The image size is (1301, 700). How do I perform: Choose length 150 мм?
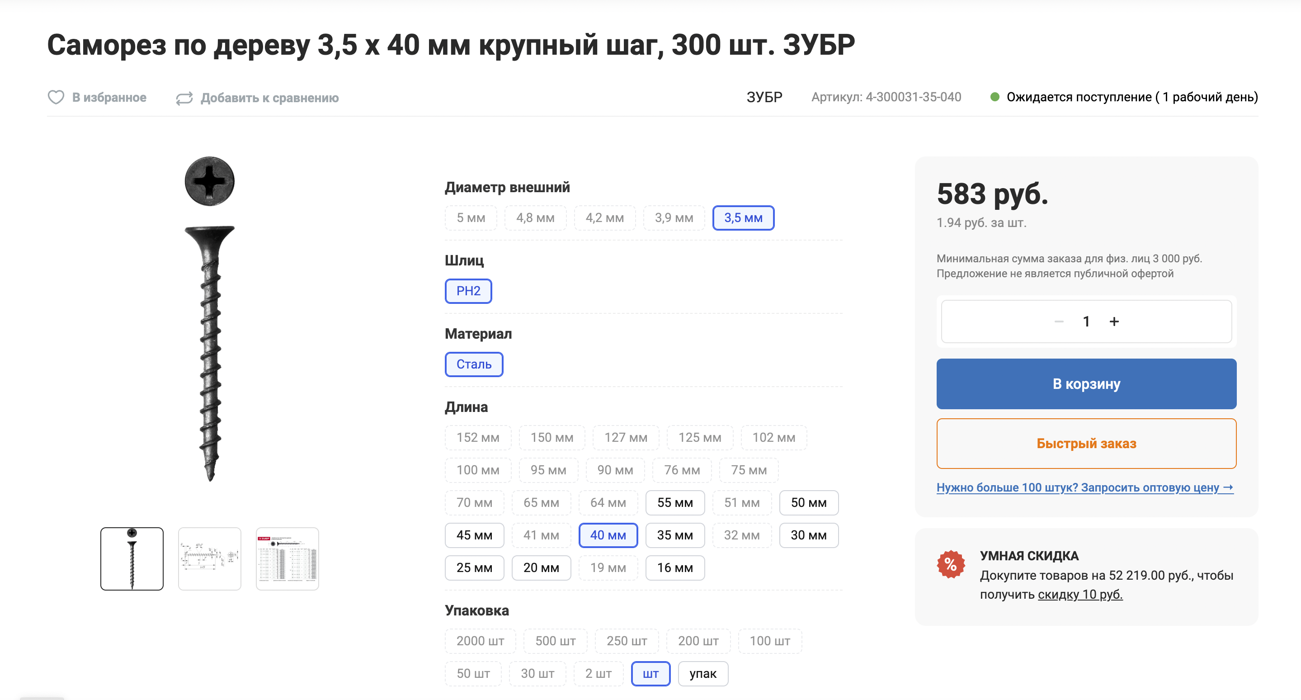tap(552, 437)
